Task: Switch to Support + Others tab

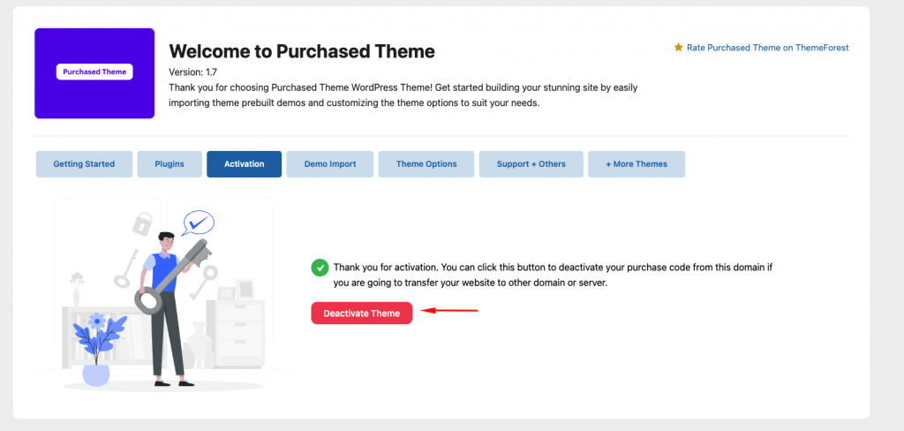Action: 531,164
